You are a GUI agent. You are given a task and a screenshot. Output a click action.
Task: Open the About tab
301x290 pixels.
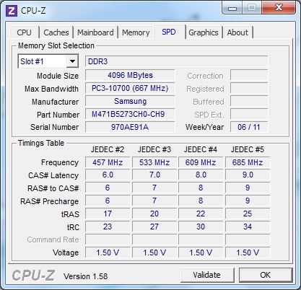point(237,32)
